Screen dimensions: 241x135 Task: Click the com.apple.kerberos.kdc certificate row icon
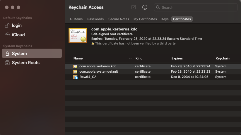75,66
